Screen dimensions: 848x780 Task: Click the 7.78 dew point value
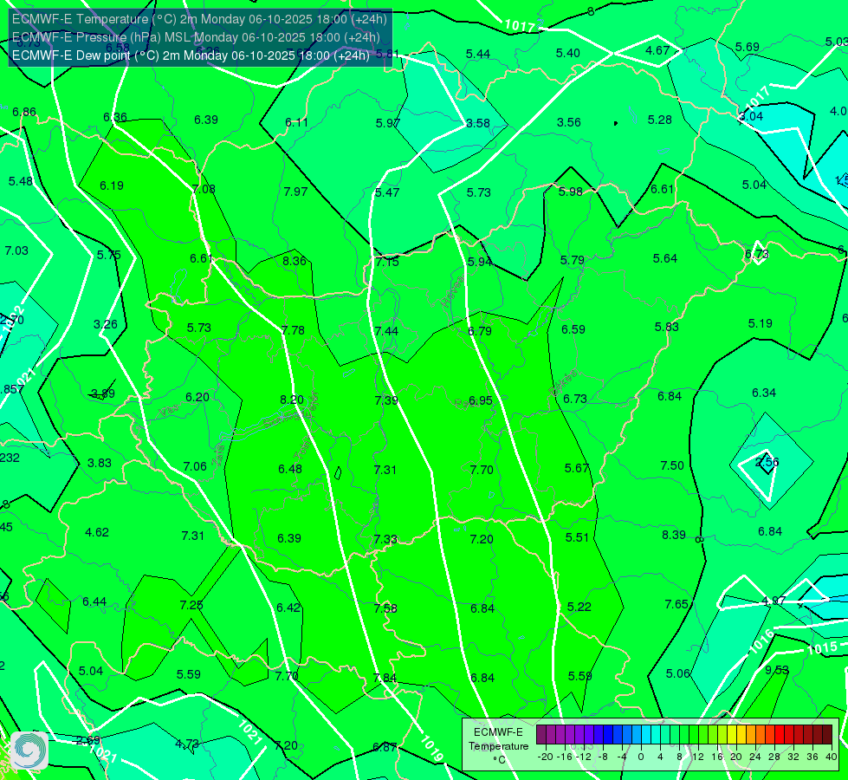(293, 330)
